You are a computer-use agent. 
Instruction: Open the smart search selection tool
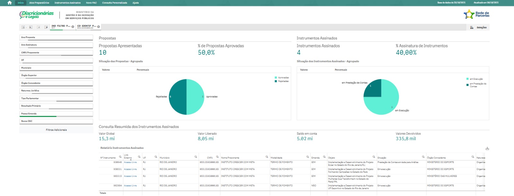coord(23,27)
